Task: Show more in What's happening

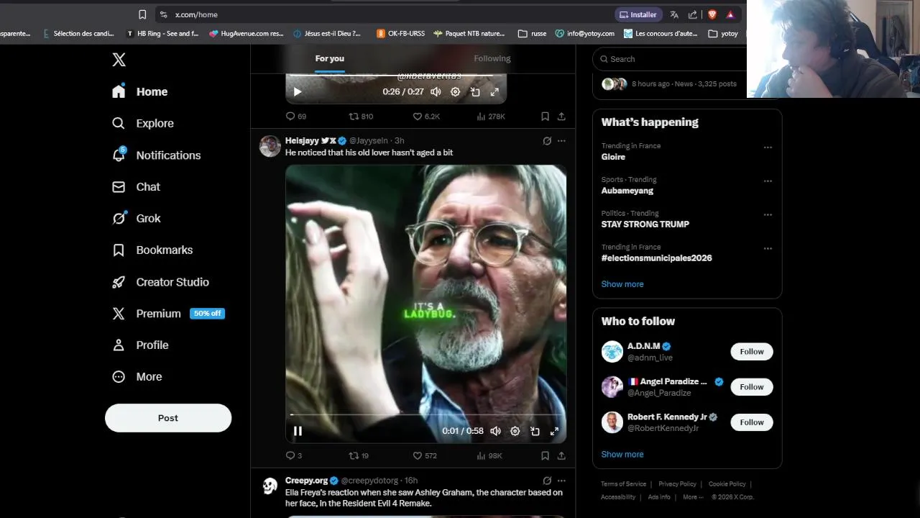Action: point(622,284)
